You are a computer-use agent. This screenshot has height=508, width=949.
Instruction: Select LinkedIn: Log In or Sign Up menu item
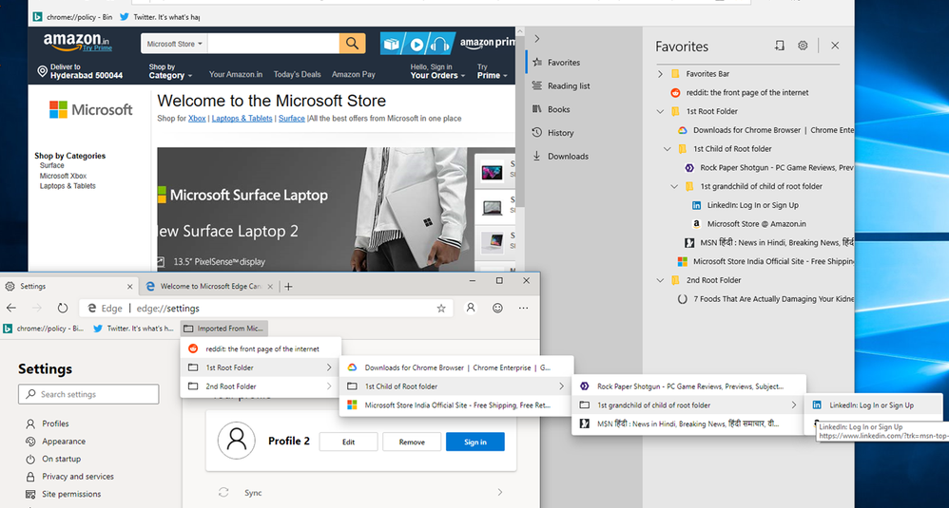873,405
